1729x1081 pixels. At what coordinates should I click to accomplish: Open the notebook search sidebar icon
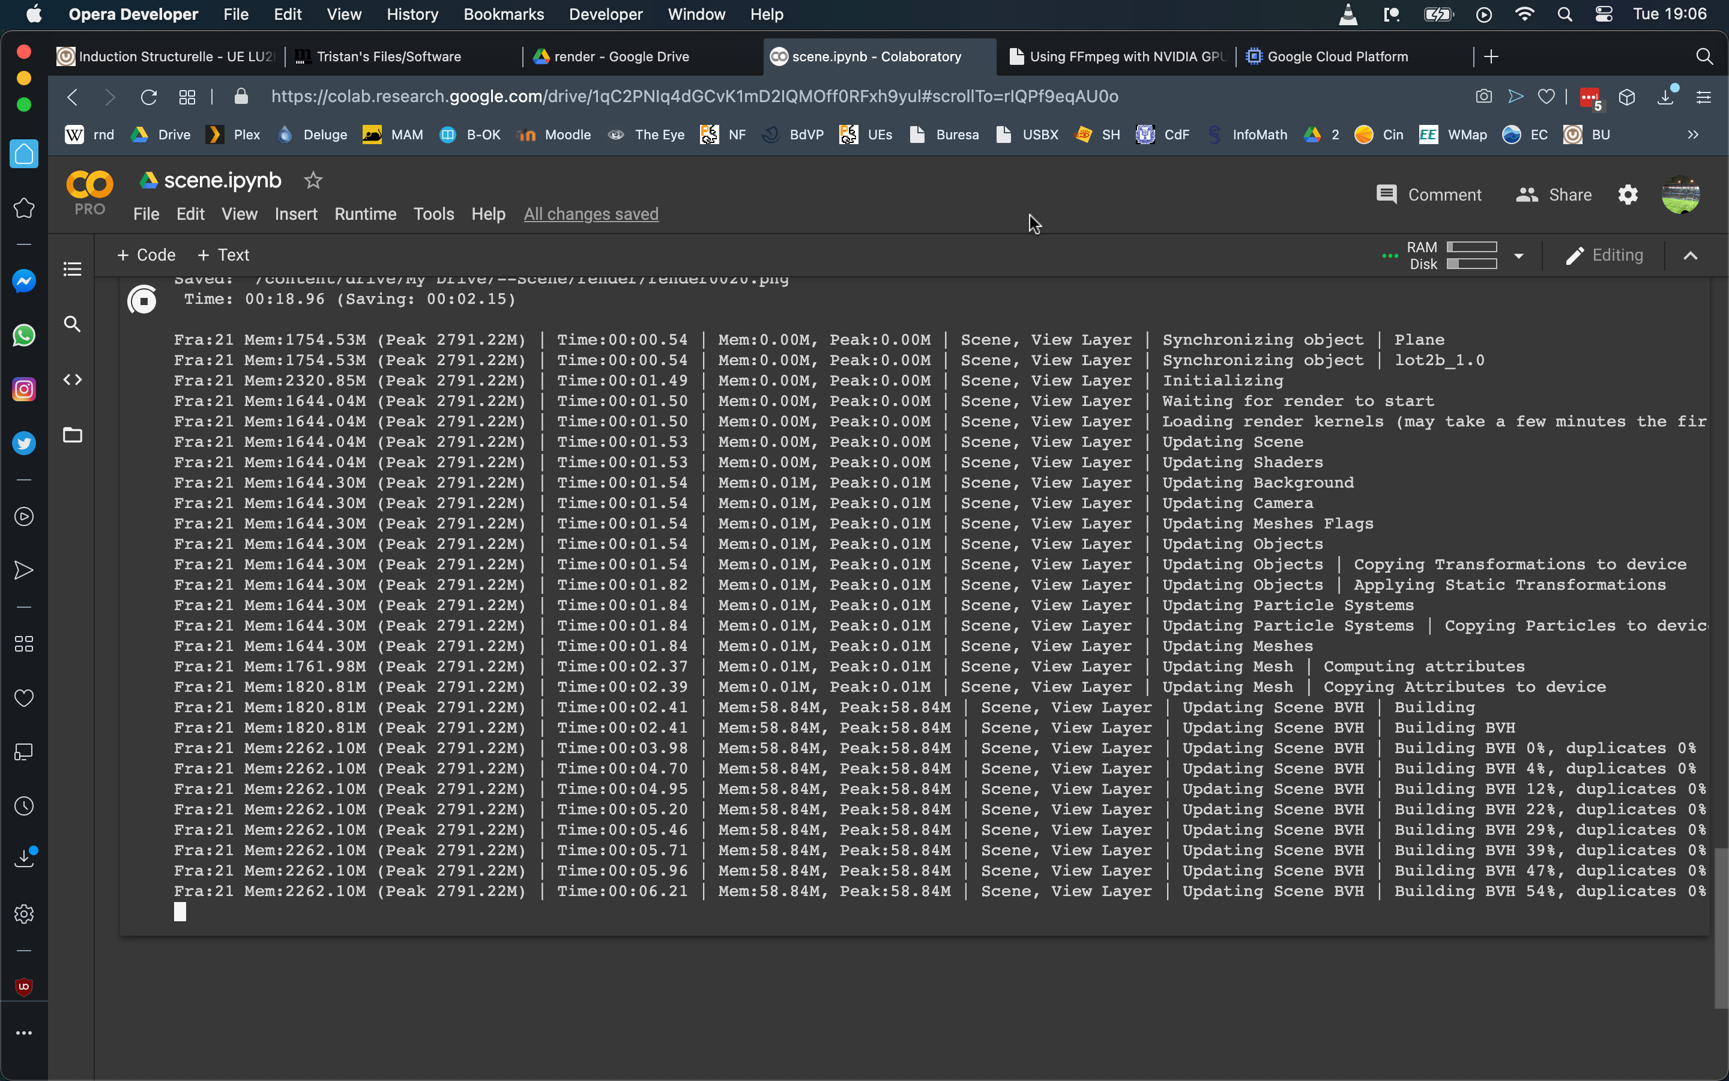72,324
